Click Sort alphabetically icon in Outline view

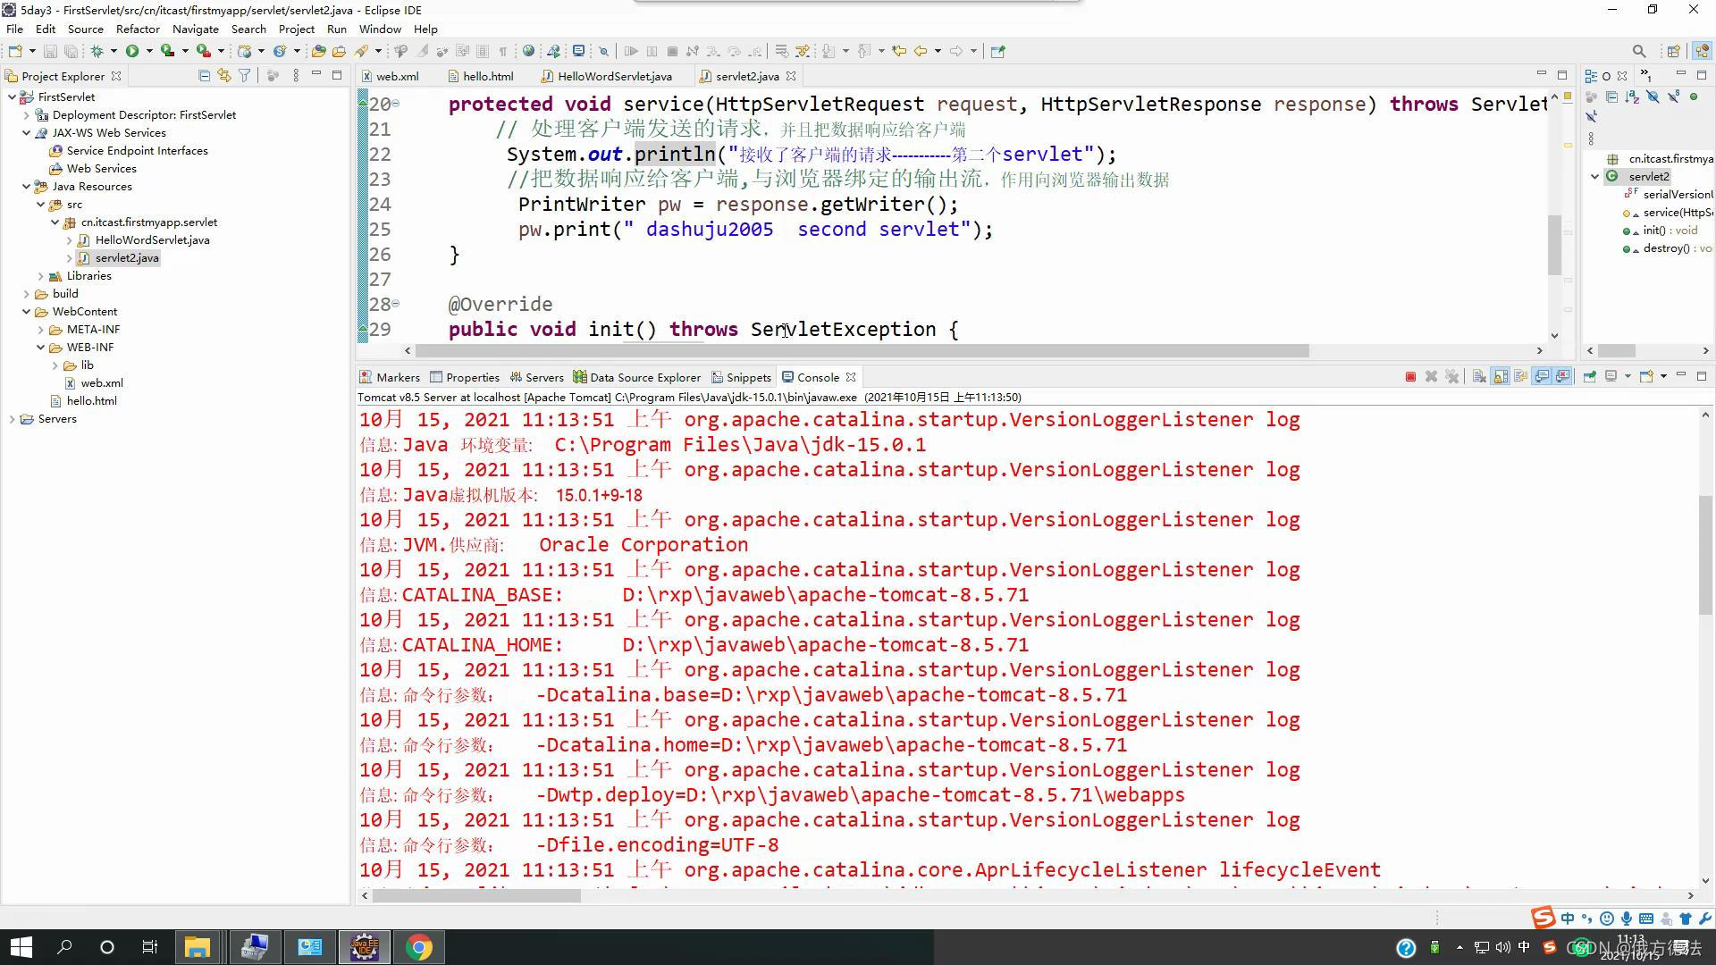pos(1632,96)
